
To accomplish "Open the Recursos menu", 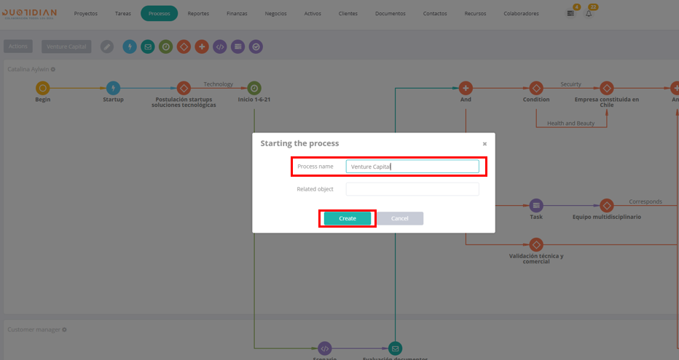I will point(475,13).
